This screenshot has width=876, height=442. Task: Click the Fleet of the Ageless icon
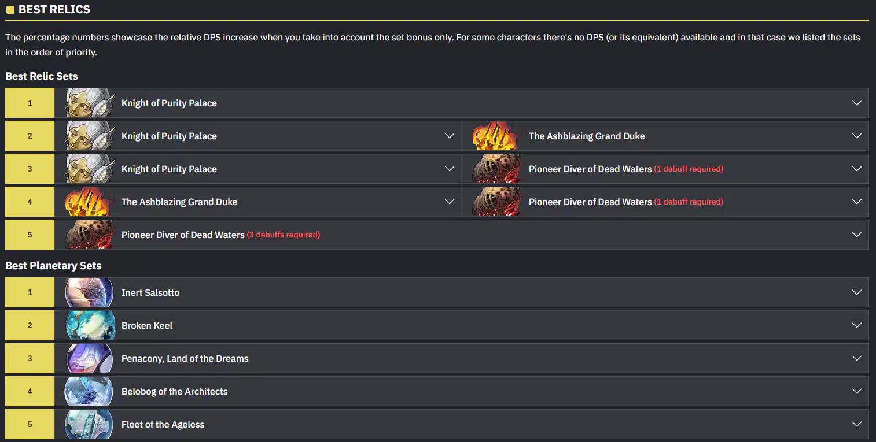click(x=89, y=424)
